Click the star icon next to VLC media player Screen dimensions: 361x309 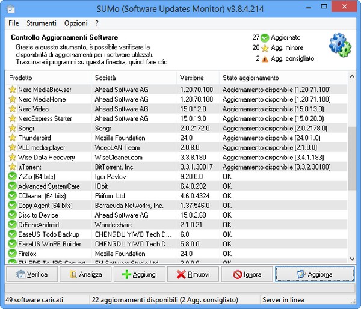click(12, 147)
